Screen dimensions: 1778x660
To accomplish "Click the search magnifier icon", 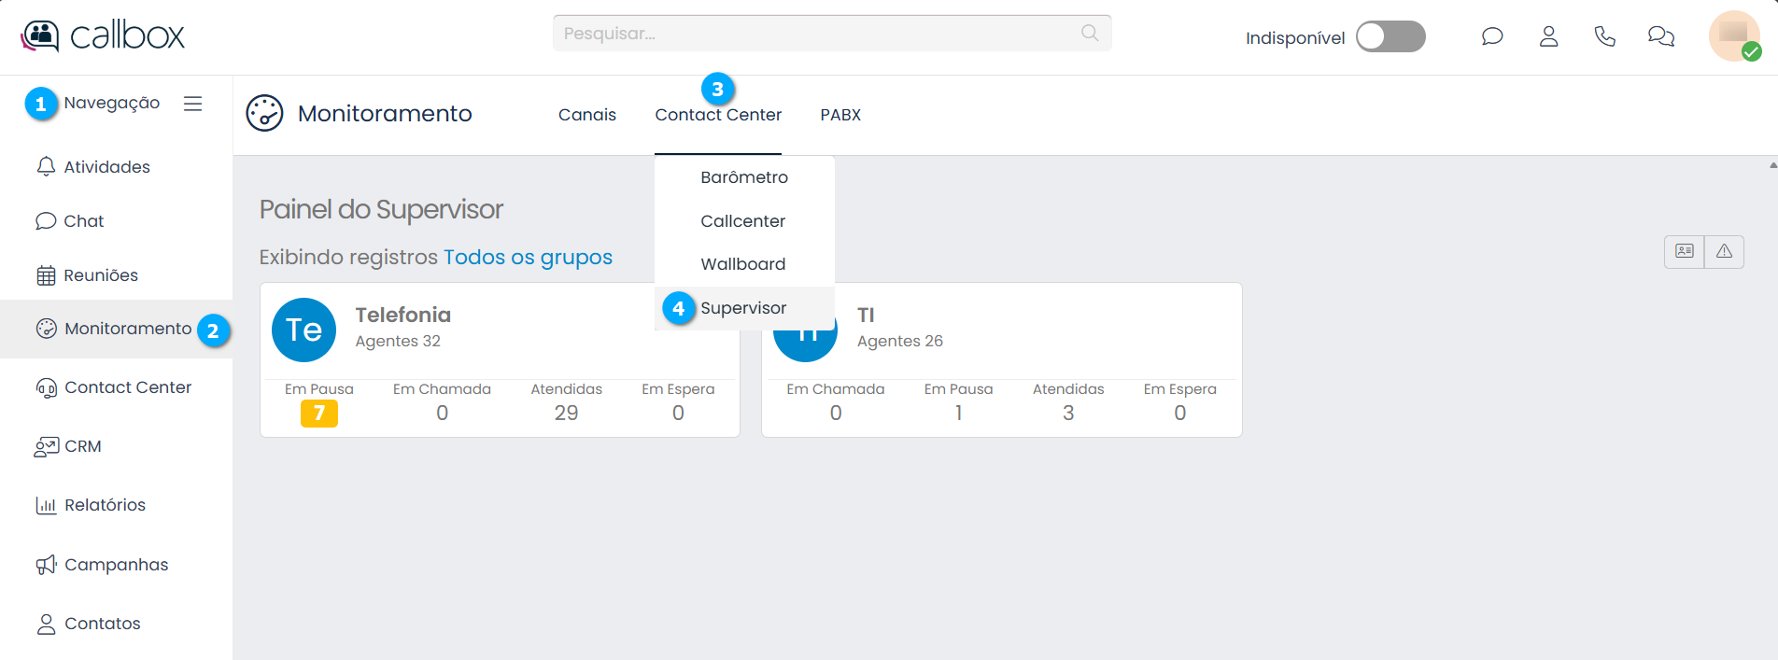I will pyautogui.click(x=1089, y=34).
